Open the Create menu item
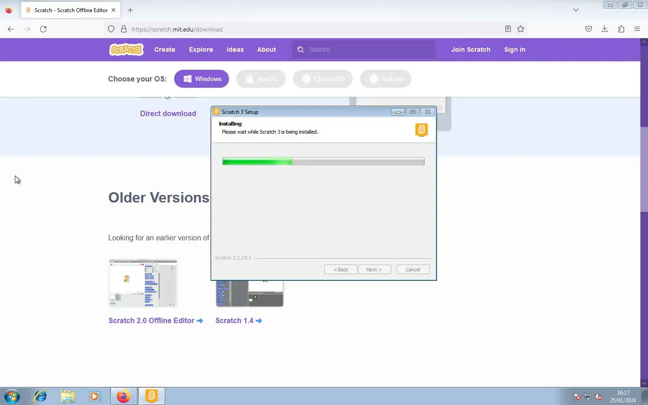 (x=165, y=49)
